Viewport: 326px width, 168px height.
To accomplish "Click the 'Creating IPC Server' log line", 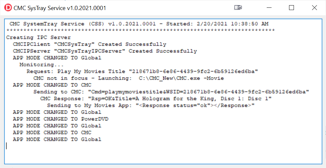I will click(x=39, y=38).
